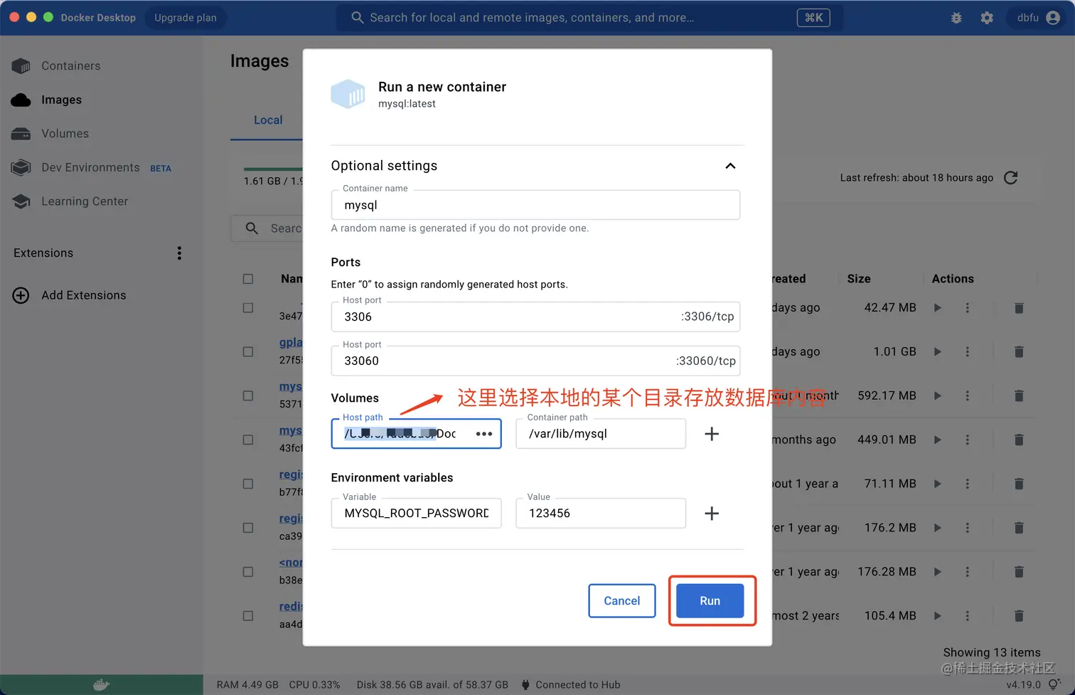Open the troubleshoot bug icon in the title bar
The height and width of the screenshot is (695, 1075).
[956, 18]
